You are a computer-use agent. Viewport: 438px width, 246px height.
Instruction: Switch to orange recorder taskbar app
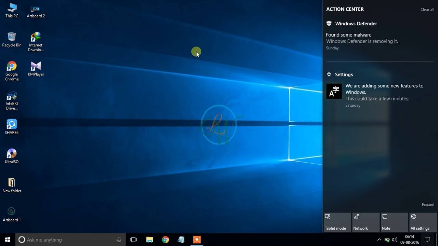coord(197,240)
